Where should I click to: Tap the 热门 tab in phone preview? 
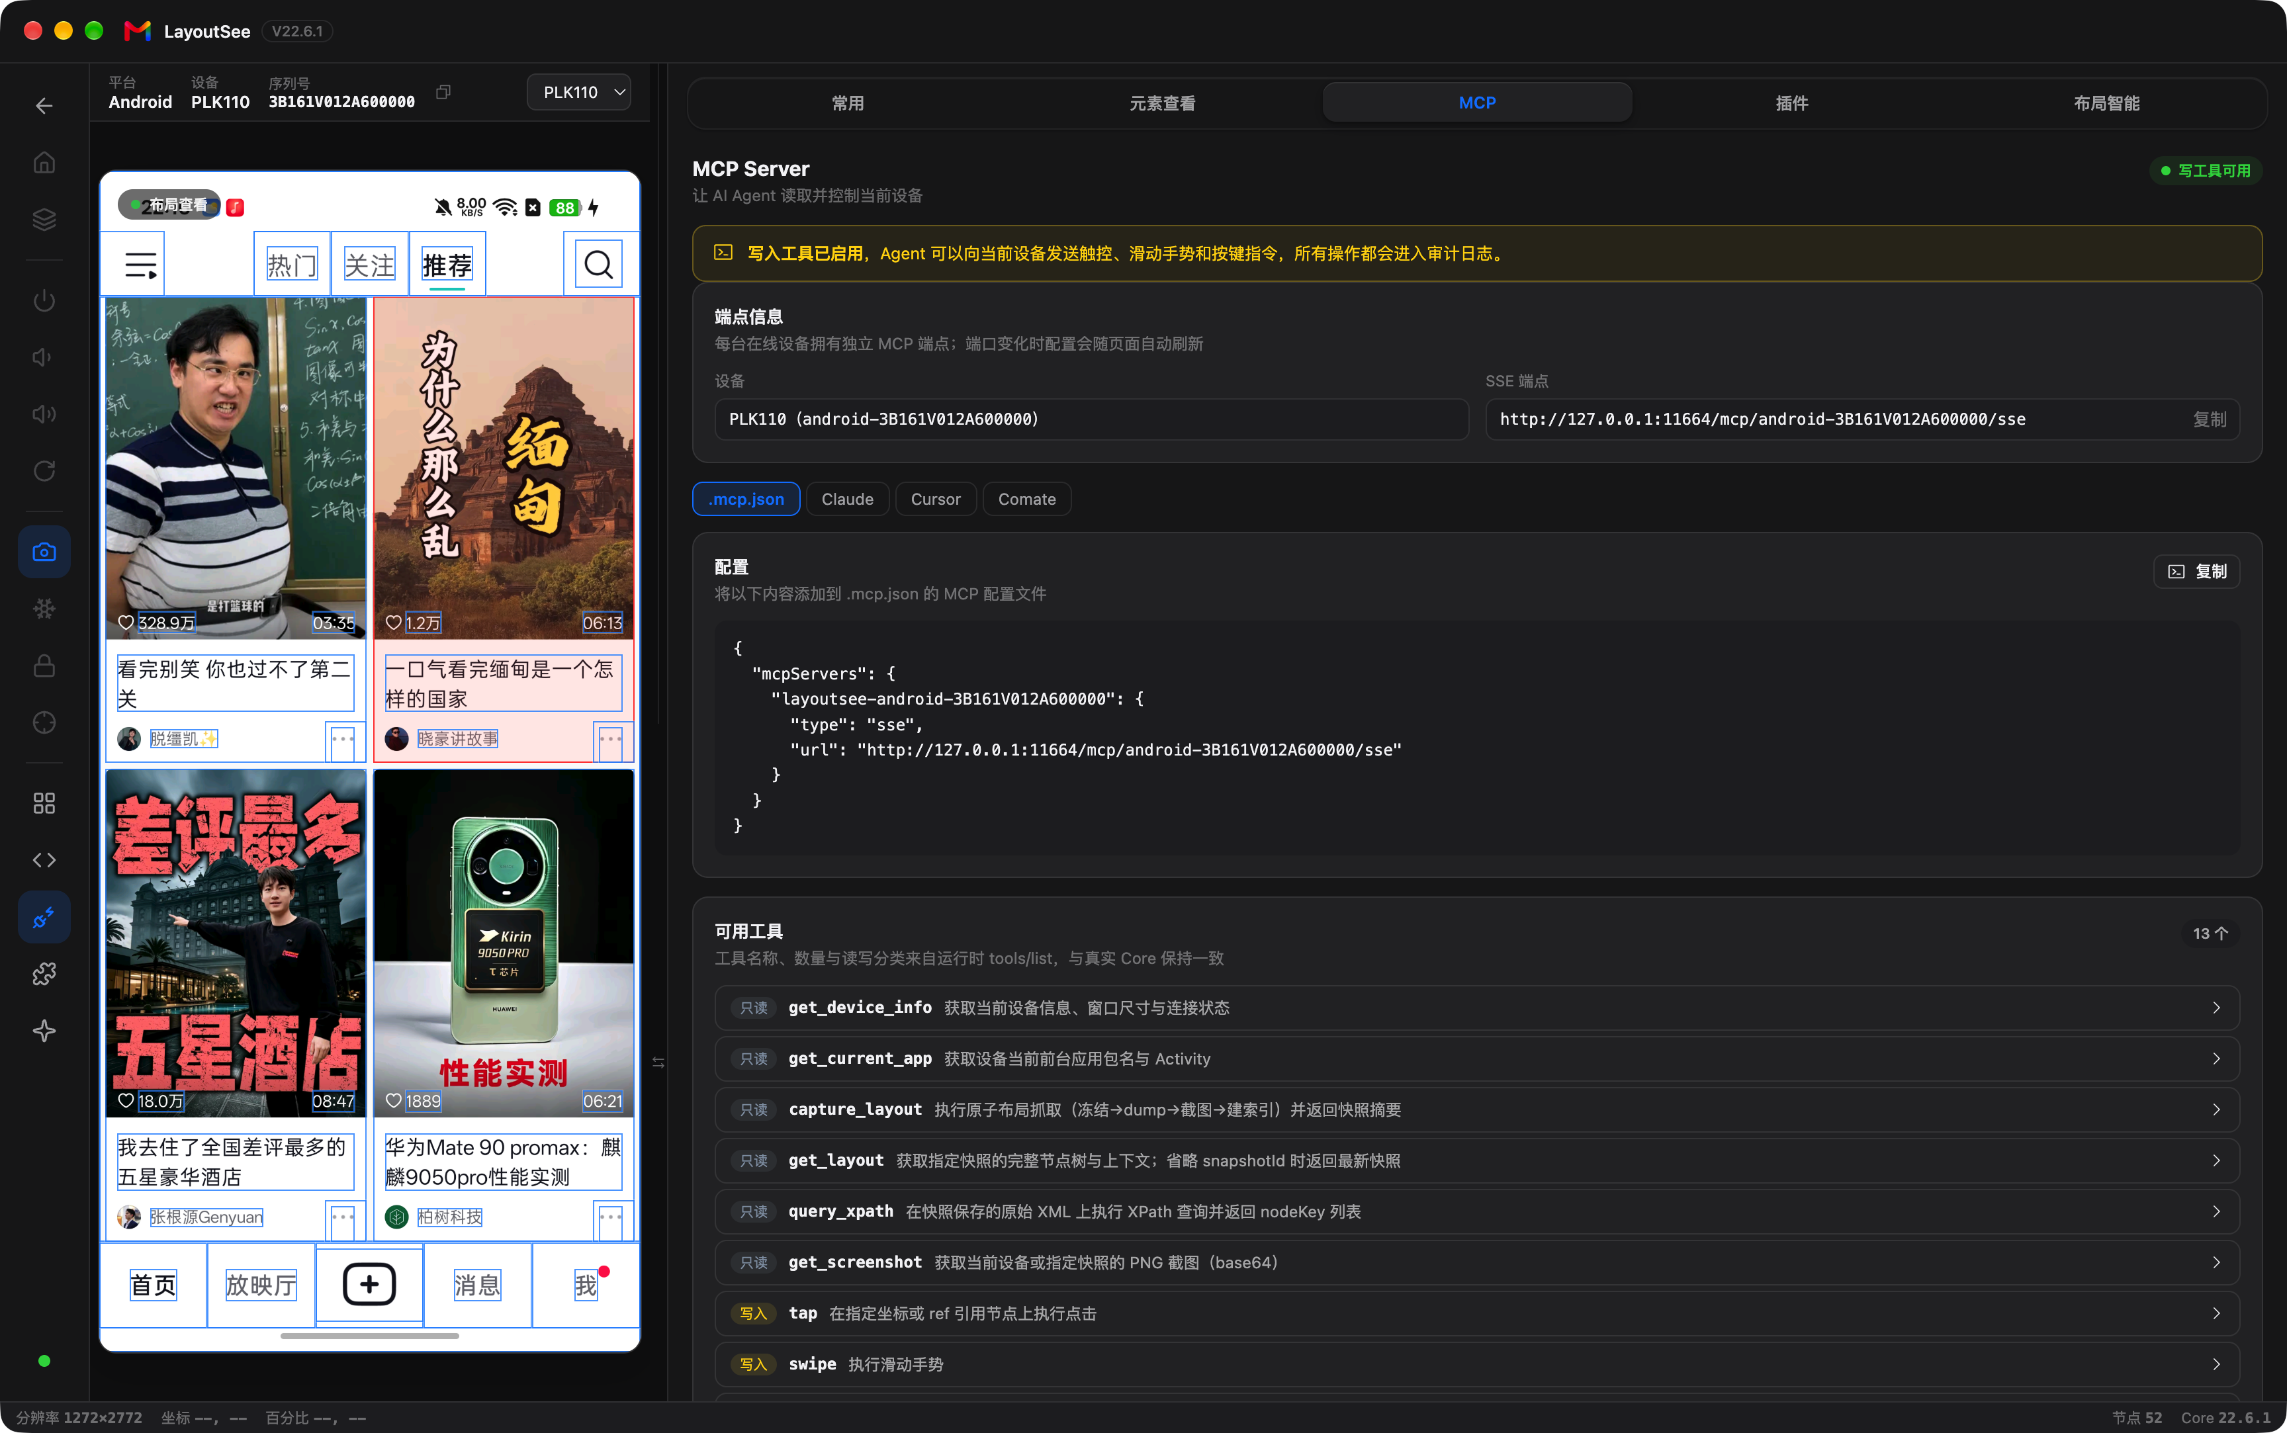pos(292,265)
